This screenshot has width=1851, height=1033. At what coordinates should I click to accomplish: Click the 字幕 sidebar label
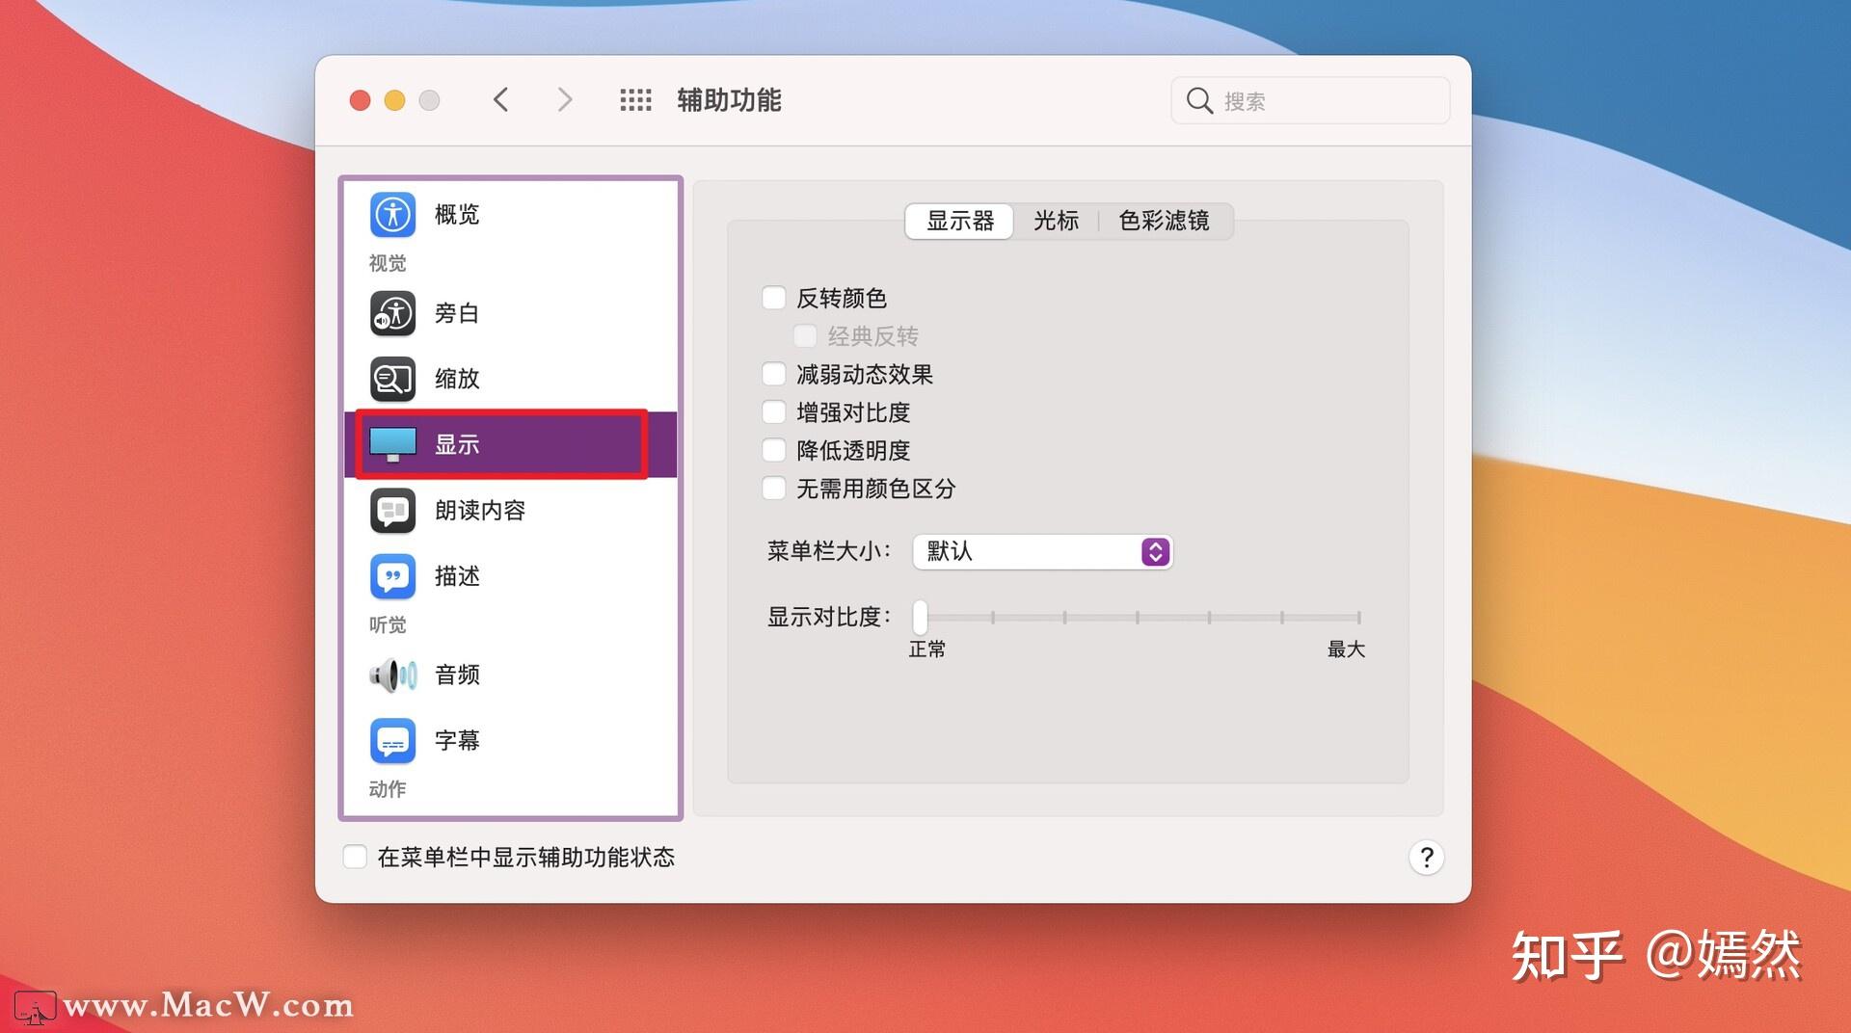pos(457,741)
